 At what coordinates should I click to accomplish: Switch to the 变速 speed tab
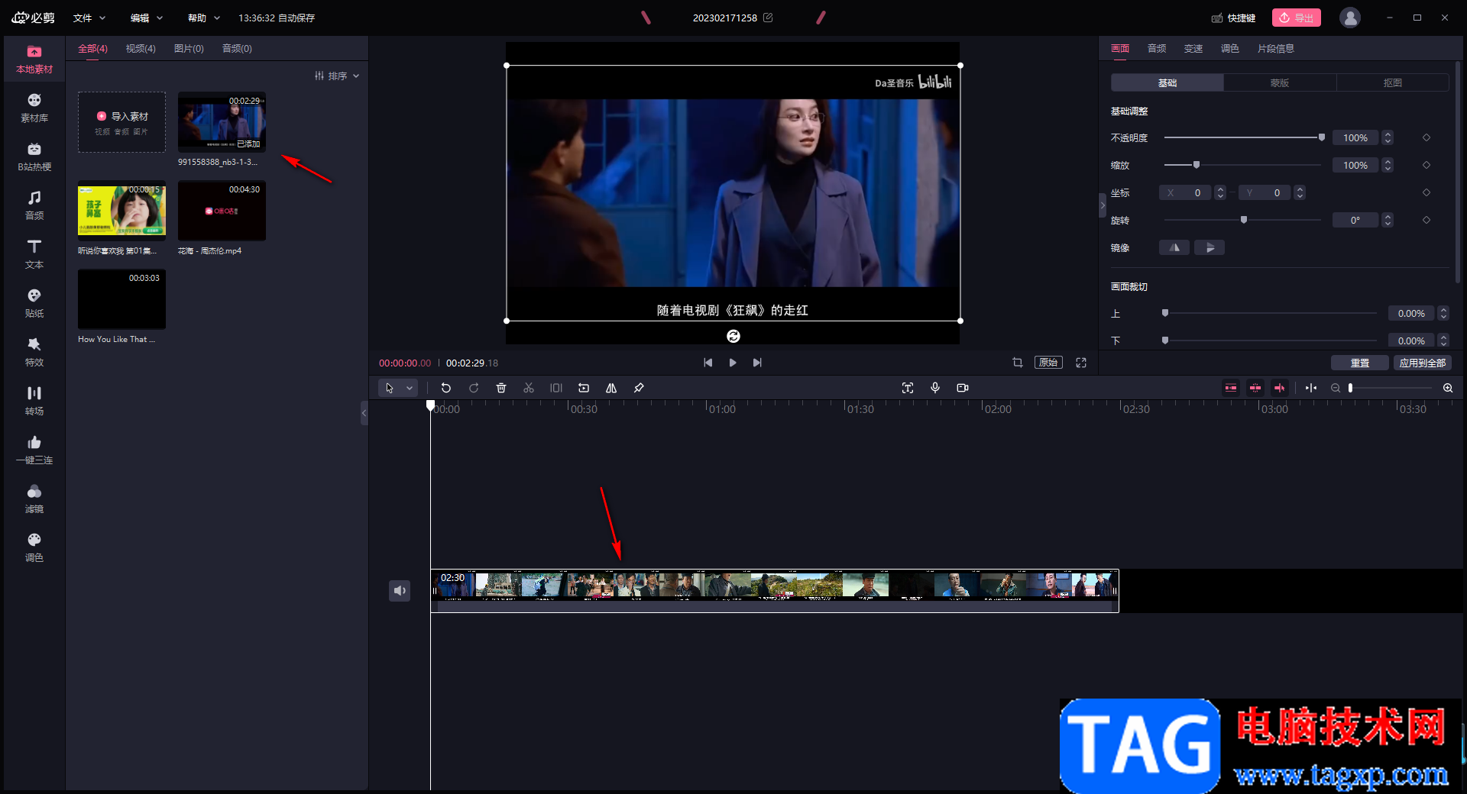tap(1193, 48)
